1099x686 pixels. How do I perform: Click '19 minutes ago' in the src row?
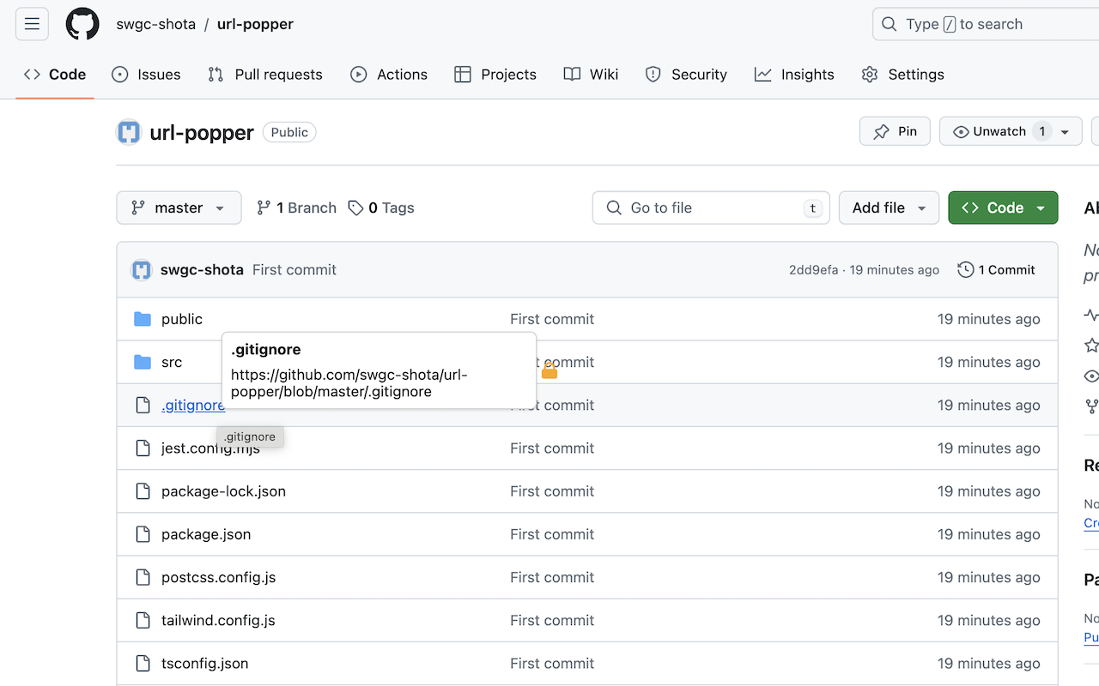point(989,362)
